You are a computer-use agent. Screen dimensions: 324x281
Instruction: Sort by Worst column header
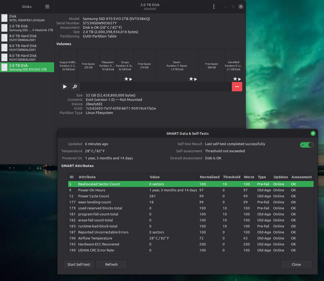249,177
